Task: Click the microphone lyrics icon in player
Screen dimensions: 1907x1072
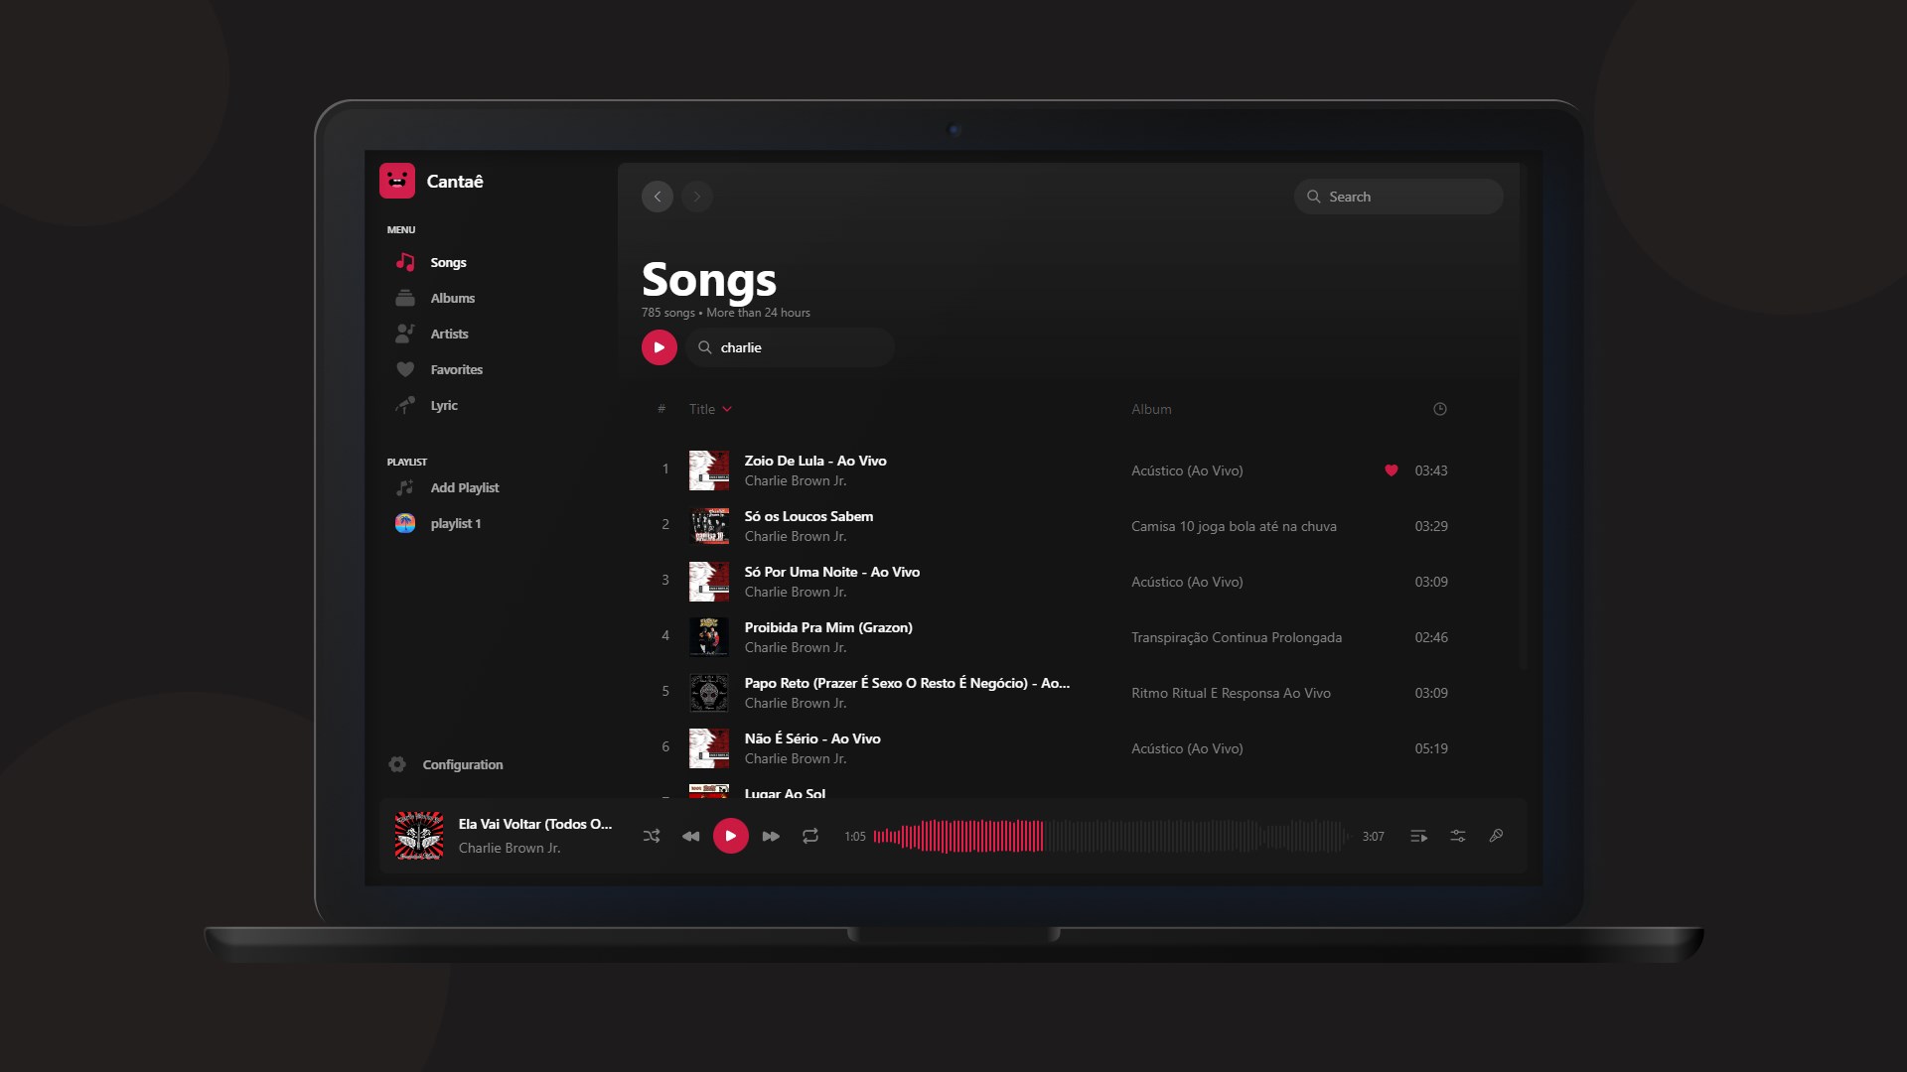Action: pyautogui.click(x=1496, y=836)
